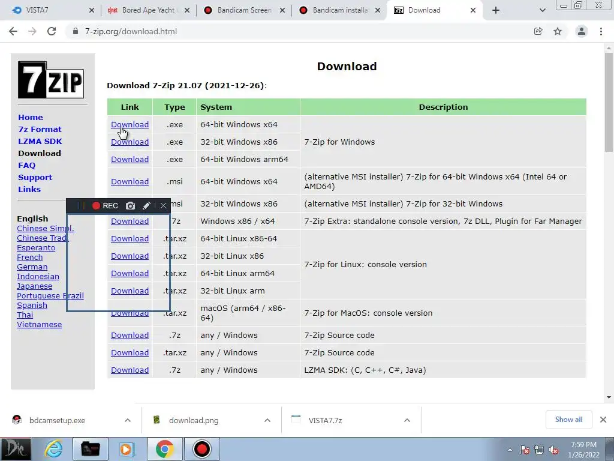Switch language to Indonesian
This screenshot has height=461, width=614.
pyautogui.click(x=38, y=276)
